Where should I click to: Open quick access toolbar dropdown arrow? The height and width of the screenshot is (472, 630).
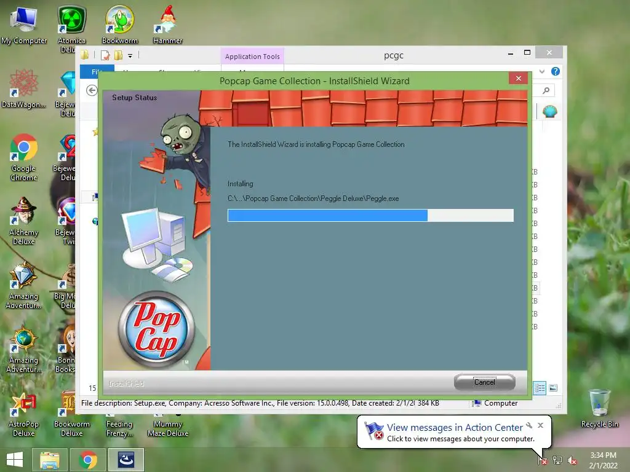130,56
